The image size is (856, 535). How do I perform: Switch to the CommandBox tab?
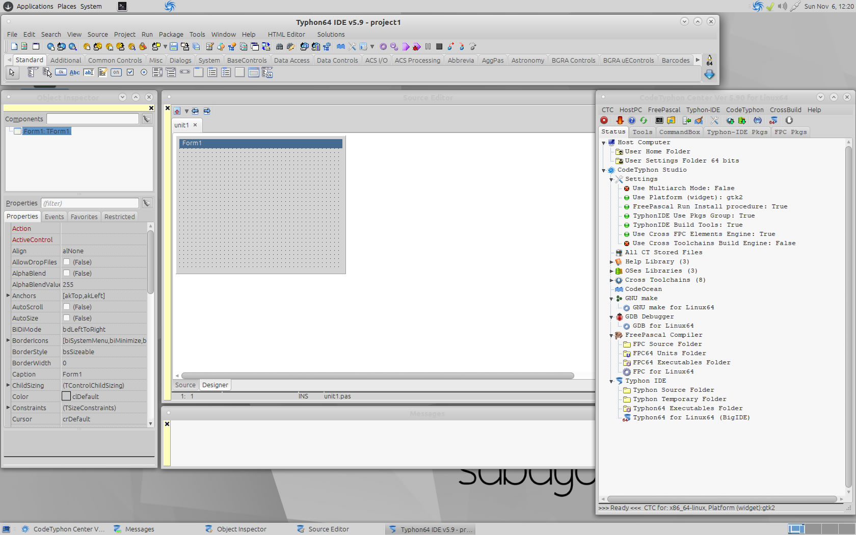(679, 132)
